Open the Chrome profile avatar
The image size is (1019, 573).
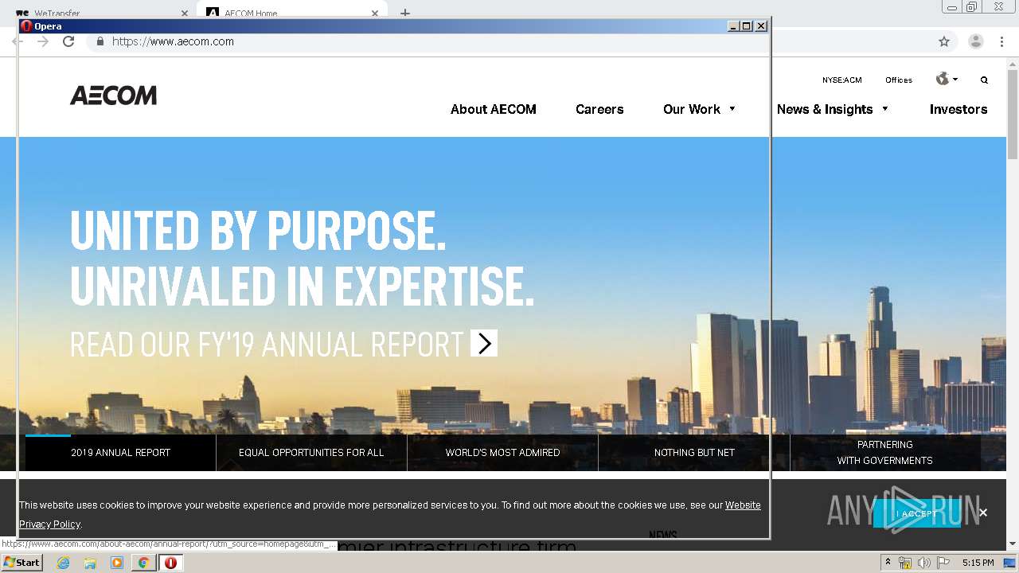pyautogui.click(x=976, y=41)
